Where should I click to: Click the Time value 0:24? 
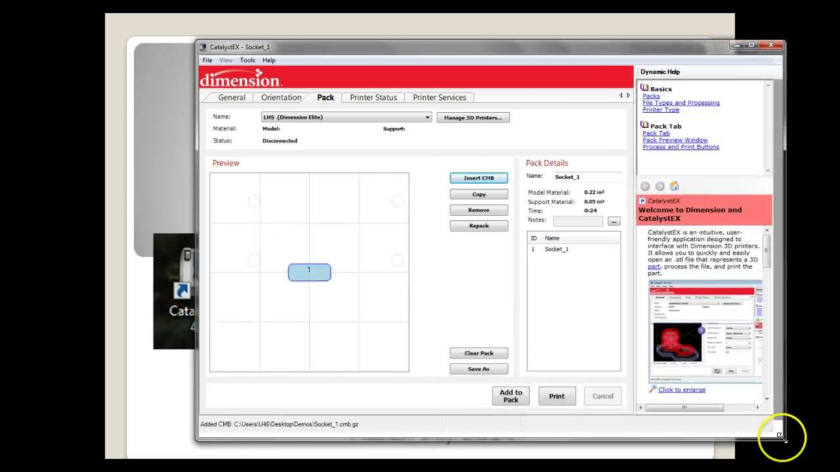(x=590, y=210)
